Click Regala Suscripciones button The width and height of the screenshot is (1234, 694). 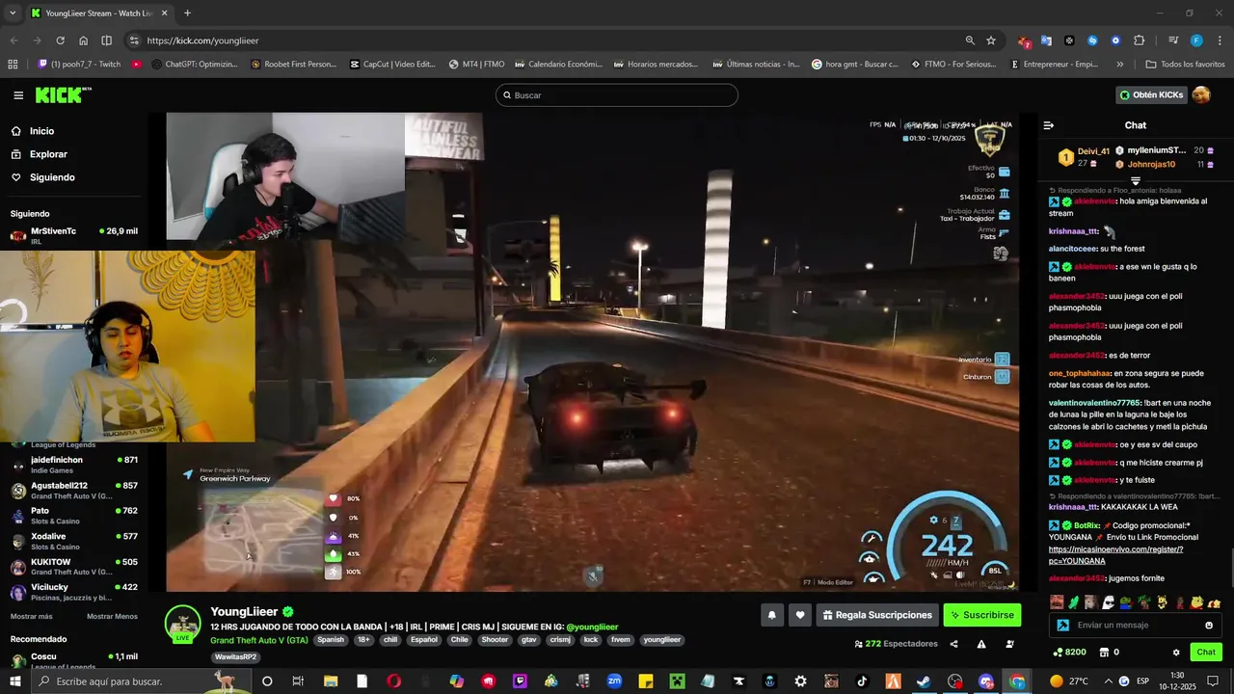[x=877, y=615]
